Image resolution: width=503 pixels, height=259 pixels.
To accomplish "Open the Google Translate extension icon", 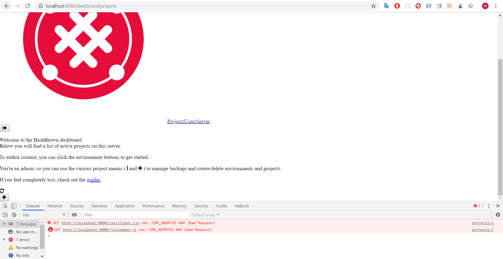I will [x=386, y=6].
